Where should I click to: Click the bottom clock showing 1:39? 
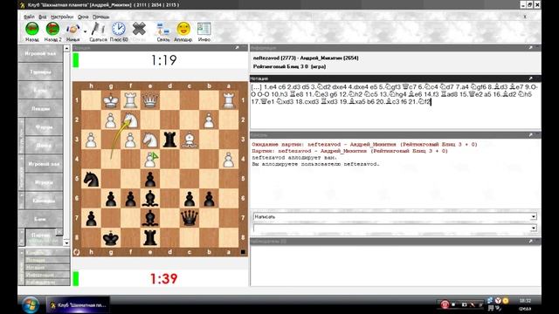point(163,278)
